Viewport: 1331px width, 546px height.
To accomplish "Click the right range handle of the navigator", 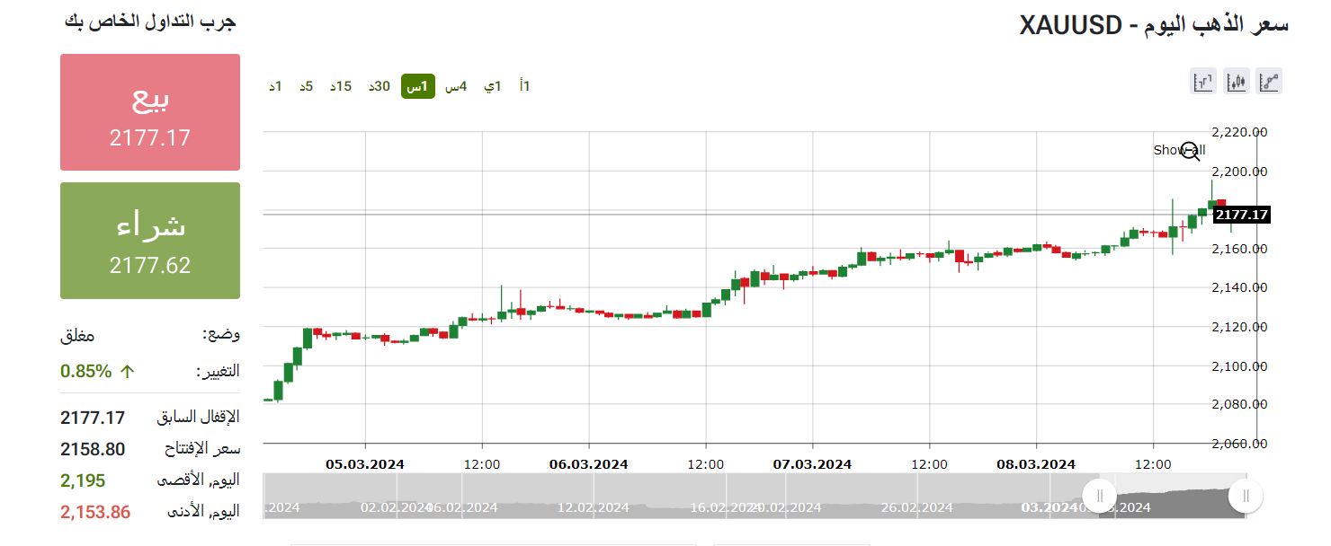I will click(1246, 496).
